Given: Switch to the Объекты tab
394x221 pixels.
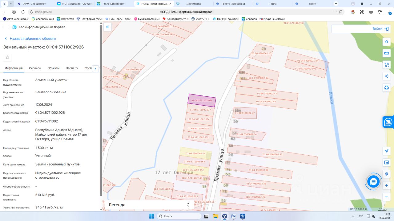Looking at the screenshot, I should tap(54, 68).
